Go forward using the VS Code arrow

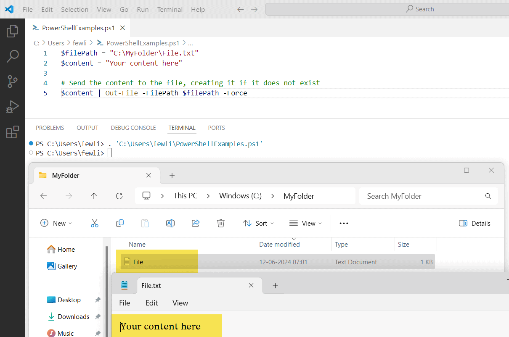(254, 9)
